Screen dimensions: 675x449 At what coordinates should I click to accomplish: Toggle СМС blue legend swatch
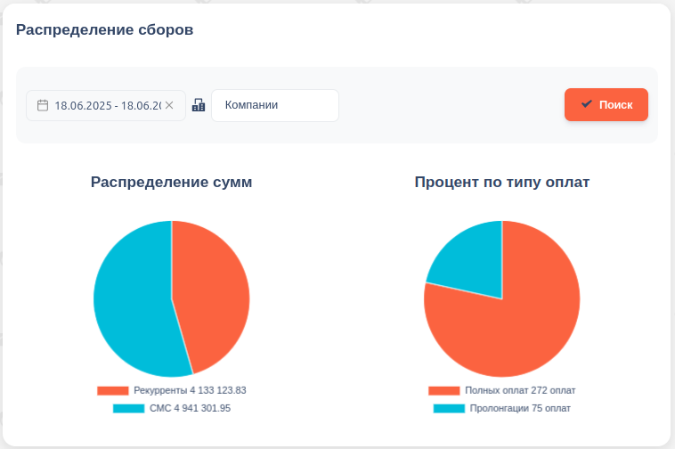tap(128, 408)
